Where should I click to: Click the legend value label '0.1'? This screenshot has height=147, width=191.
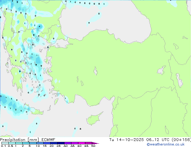pyautogui.click(x=3, y=146)
